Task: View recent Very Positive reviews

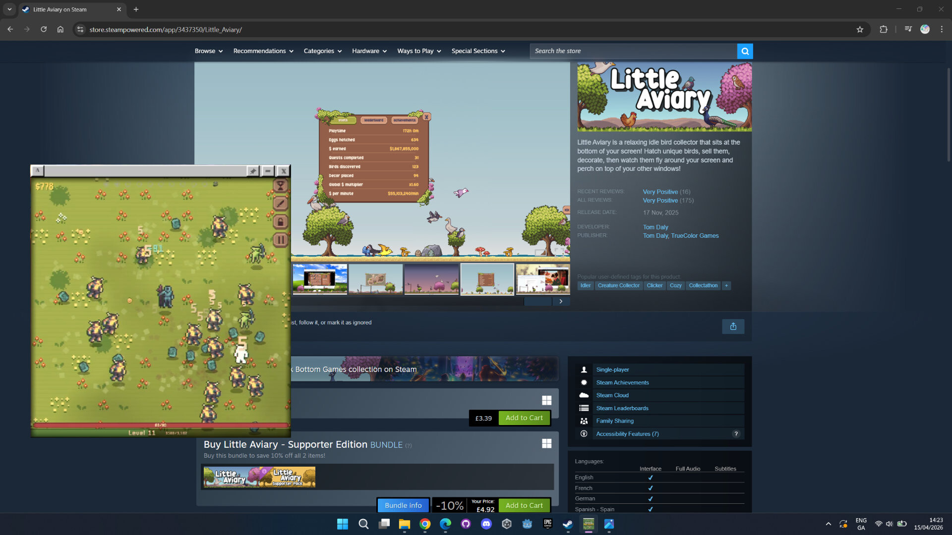Action: coord(660,192)
